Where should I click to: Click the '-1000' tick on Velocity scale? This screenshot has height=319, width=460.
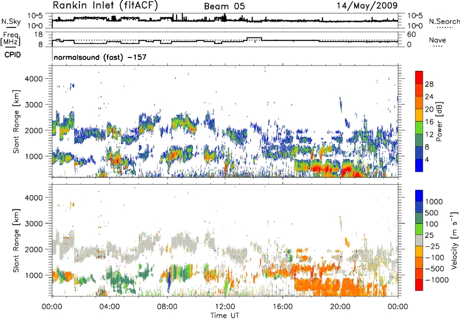pyautogui.click(x=436, y=280)
